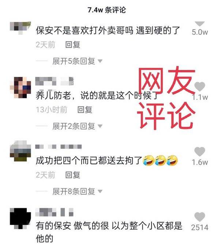The width and height of the screenshot is (214, 244).
Task: Tap the 7.4w 条评论 header
Action: click(107, 10)
